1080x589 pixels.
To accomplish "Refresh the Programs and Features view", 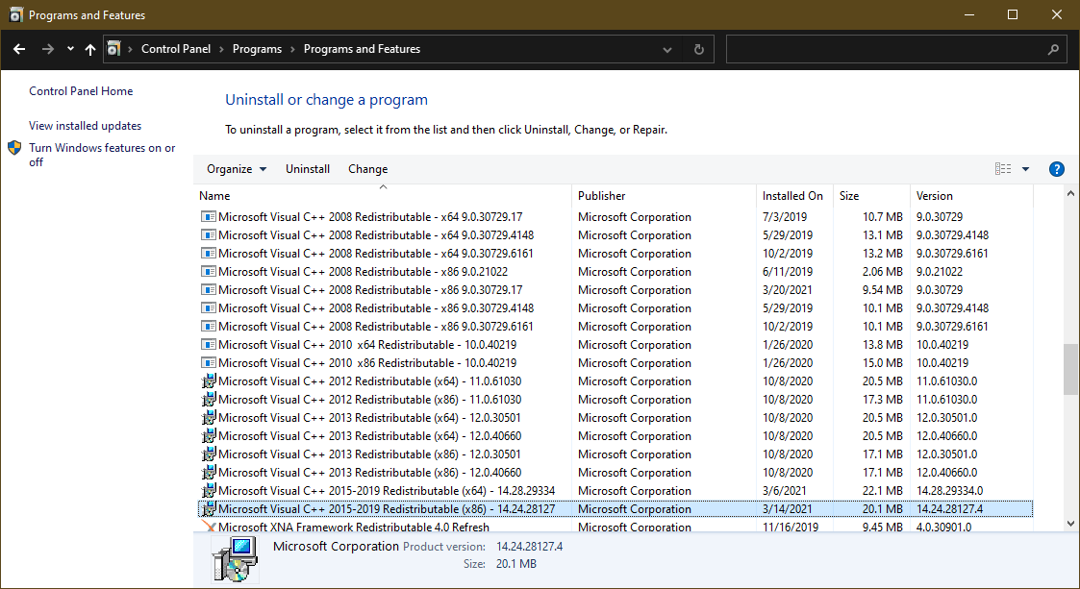I will pos(698,50).
